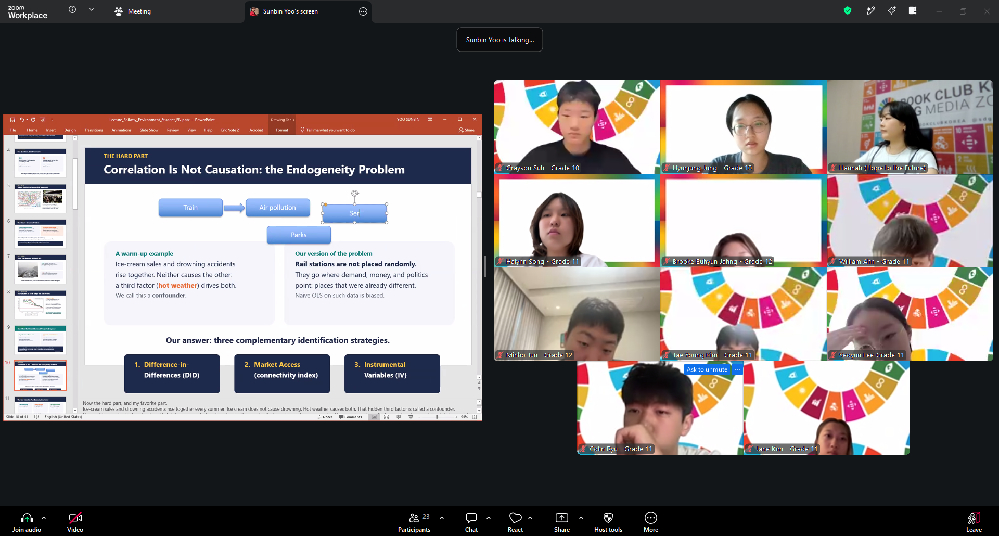Click the PowerPoint zoom slider handle

tap(437, 417)
